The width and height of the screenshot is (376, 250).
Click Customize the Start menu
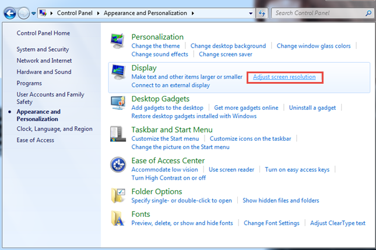(165, 138)
